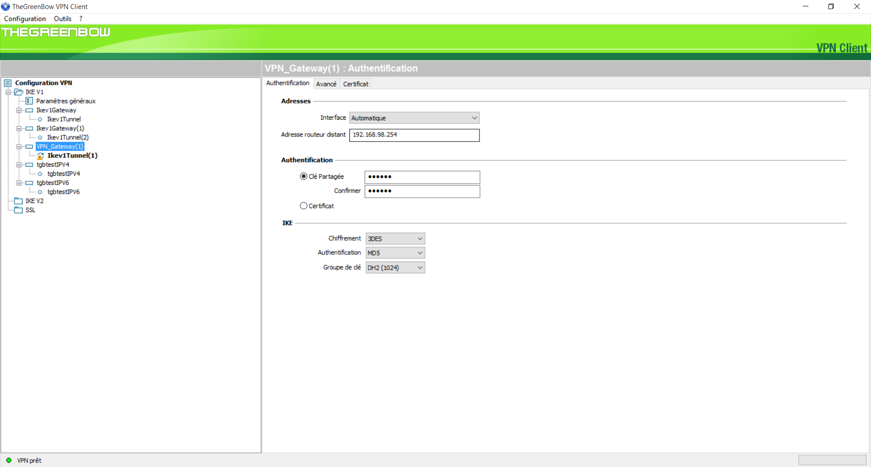Viewport: 871px width, 467px height.
Task: Collapse the Ikev1Gateway(1) node
Action: (x=19, y=128)
